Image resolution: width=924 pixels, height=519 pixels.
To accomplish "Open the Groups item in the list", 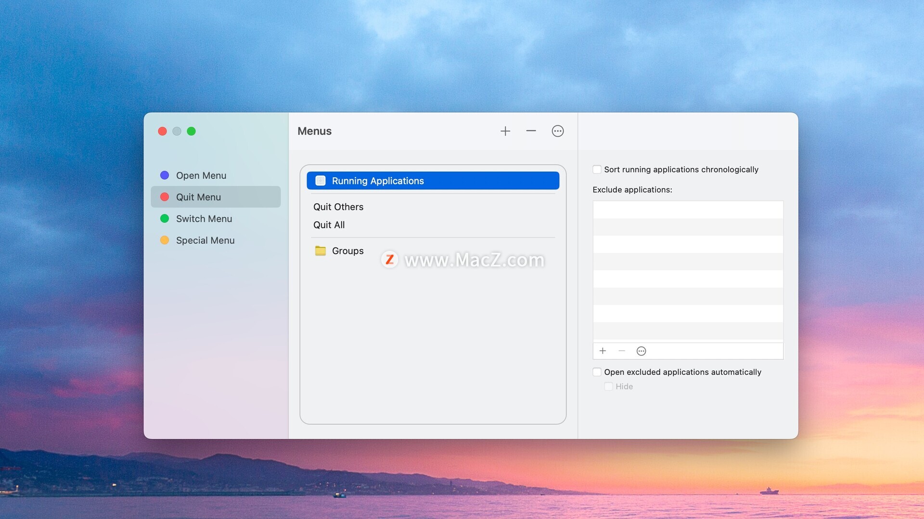I will coord(347,251).
